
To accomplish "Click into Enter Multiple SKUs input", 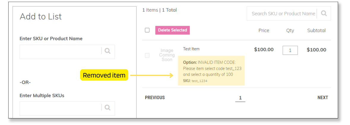I will pos(61,108).
